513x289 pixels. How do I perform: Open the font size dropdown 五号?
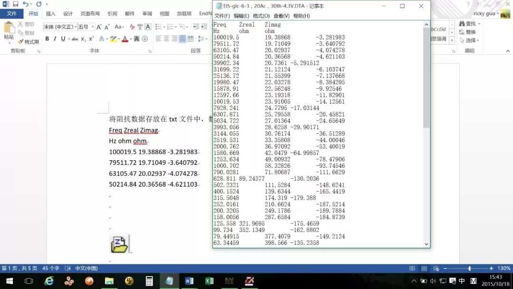coord(93,27)
